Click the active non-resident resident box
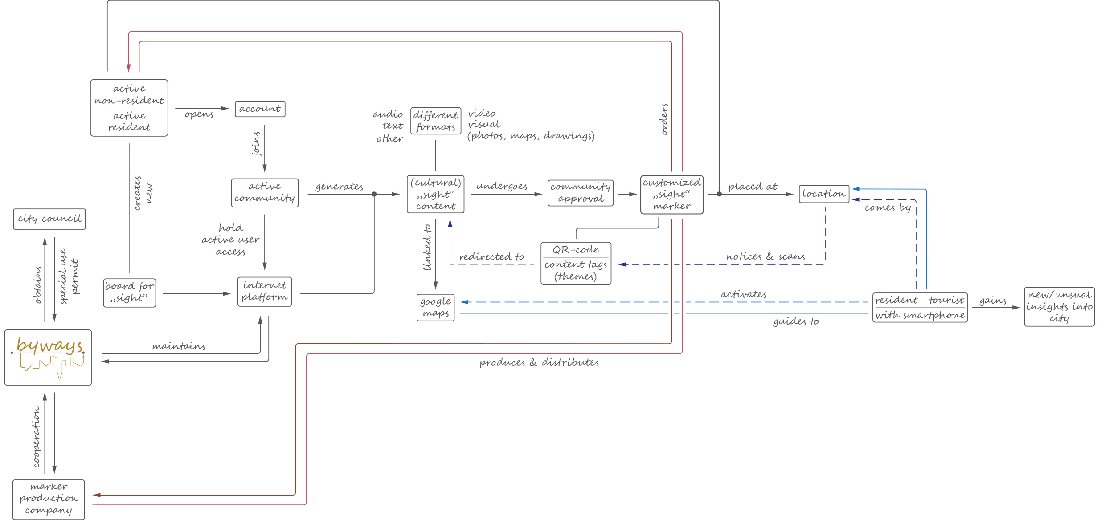 129,108
